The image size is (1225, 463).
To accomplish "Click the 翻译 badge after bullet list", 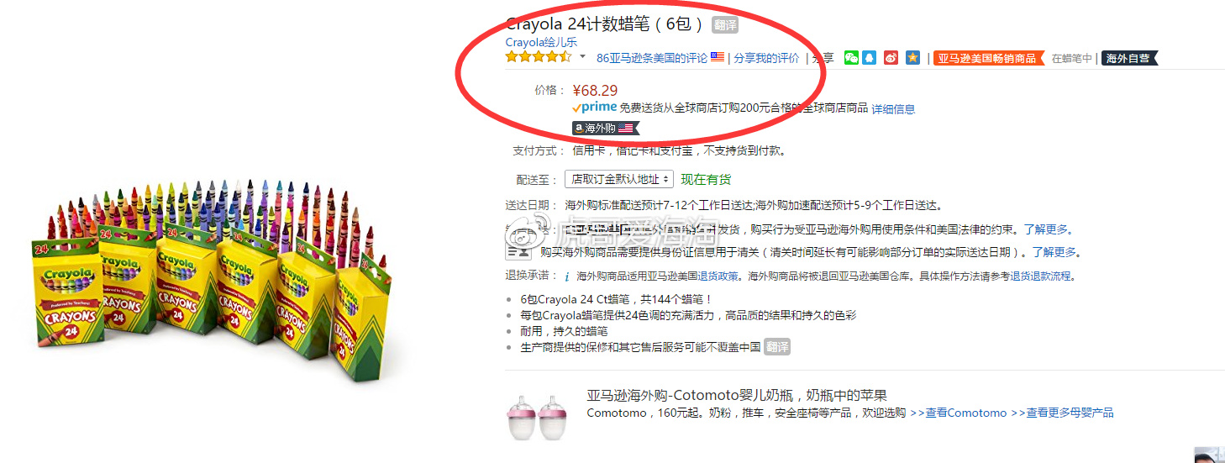I will point(777,346).
